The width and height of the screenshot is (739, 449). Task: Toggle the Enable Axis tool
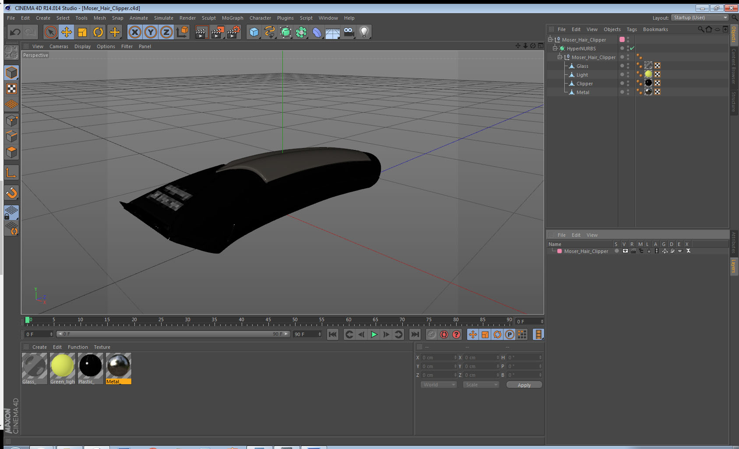coord(11,173)
